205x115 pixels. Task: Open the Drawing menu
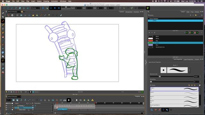[x=46, y=1]
